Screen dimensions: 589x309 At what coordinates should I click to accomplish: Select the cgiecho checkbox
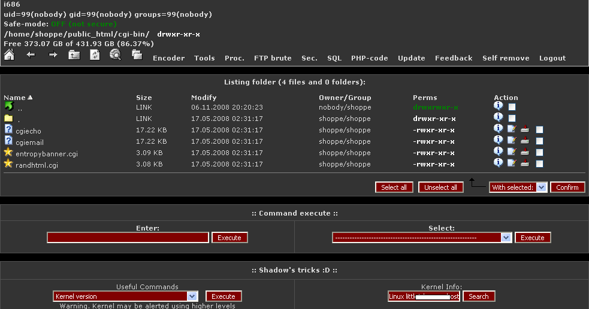[539, 130]
